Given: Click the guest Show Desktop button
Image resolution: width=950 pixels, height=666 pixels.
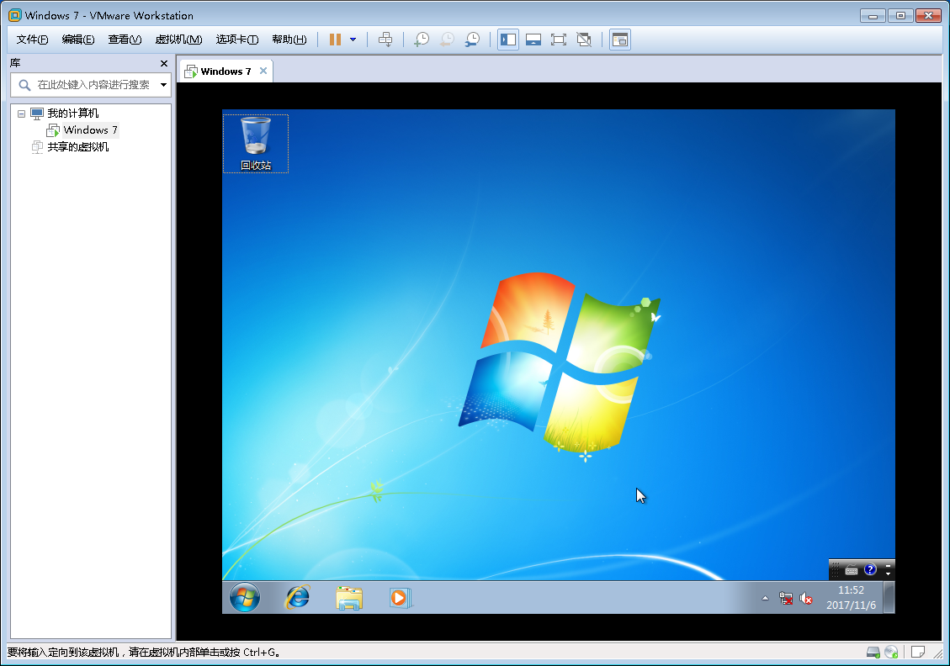Looking at the screenshot, I should [x=889, y=598].
